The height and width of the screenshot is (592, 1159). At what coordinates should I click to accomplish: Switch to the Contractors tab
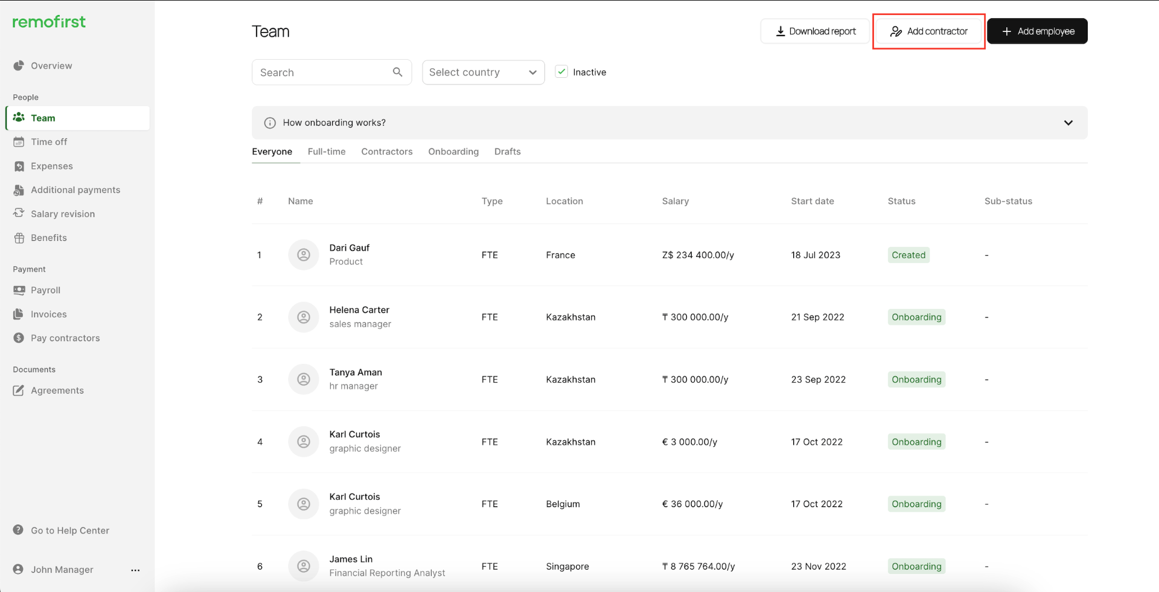click(x=387, y=151)
